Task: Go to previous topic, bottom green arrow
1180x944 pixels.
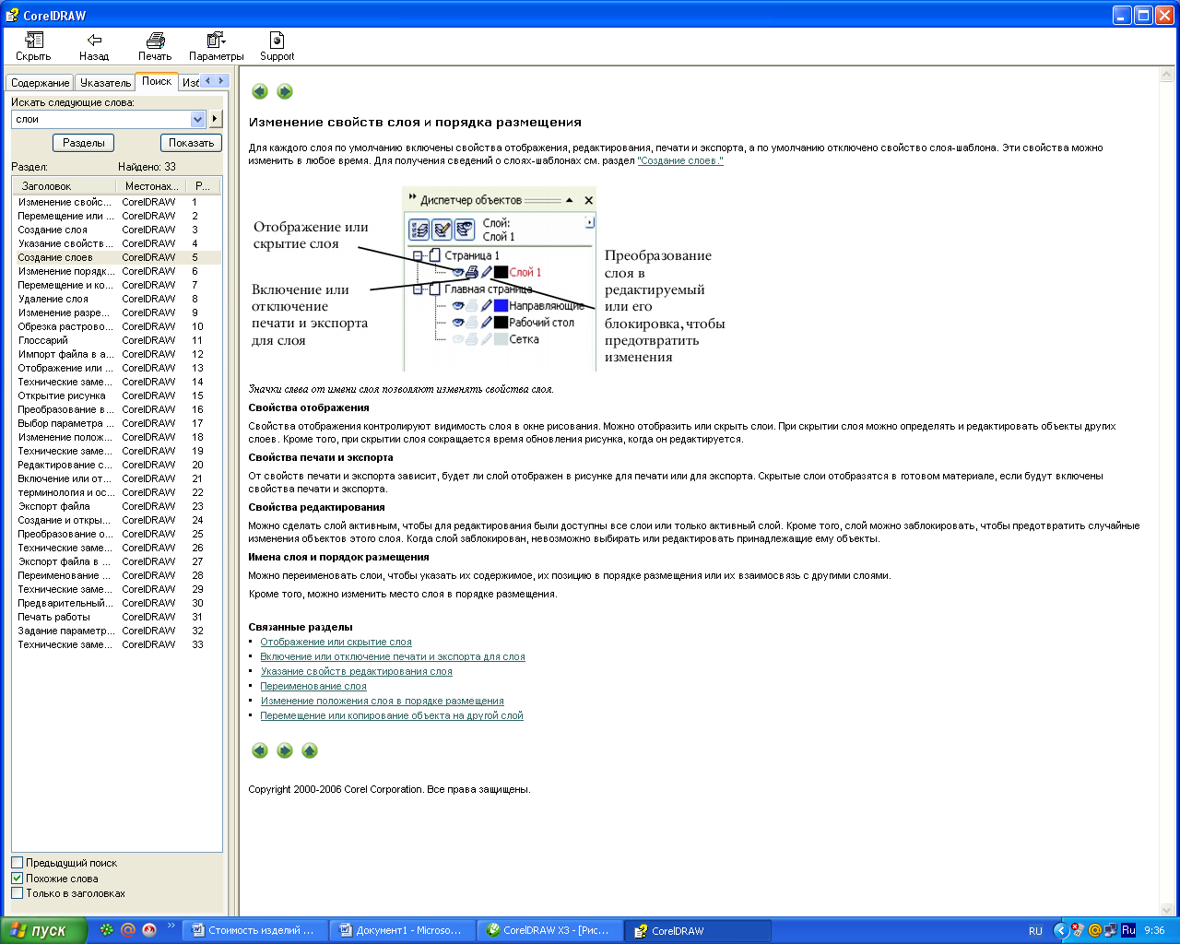Action: coord(260,750)
